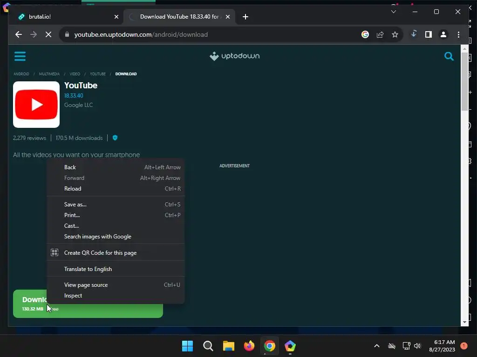The width and height of the screenshot is (477, 357).
Task: Click the Uptodown search magnifier
Action: click(x=449, y=56)
